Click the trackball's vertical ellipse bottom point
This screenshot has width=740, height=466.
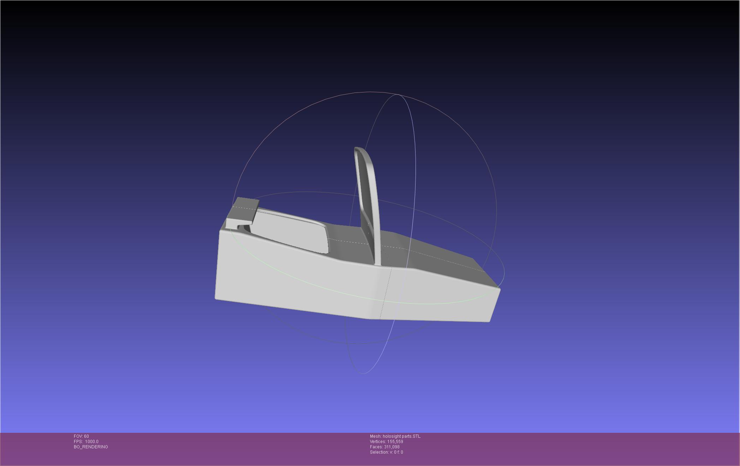click(x=364, y=373)
